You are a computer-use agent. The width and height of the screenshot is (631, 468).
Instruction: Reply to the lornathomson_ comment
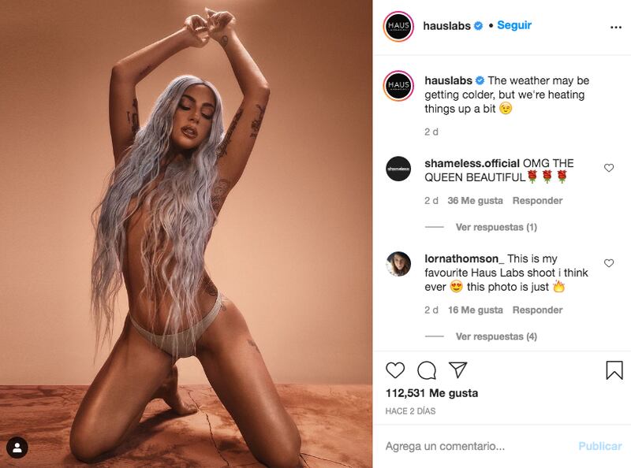537,310
